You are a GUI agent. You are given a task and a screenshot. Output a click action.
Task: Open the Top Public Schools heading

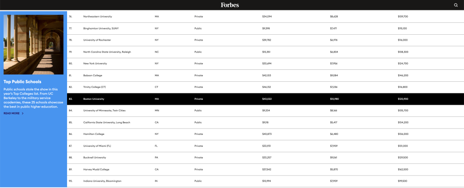tap(22, 82)
